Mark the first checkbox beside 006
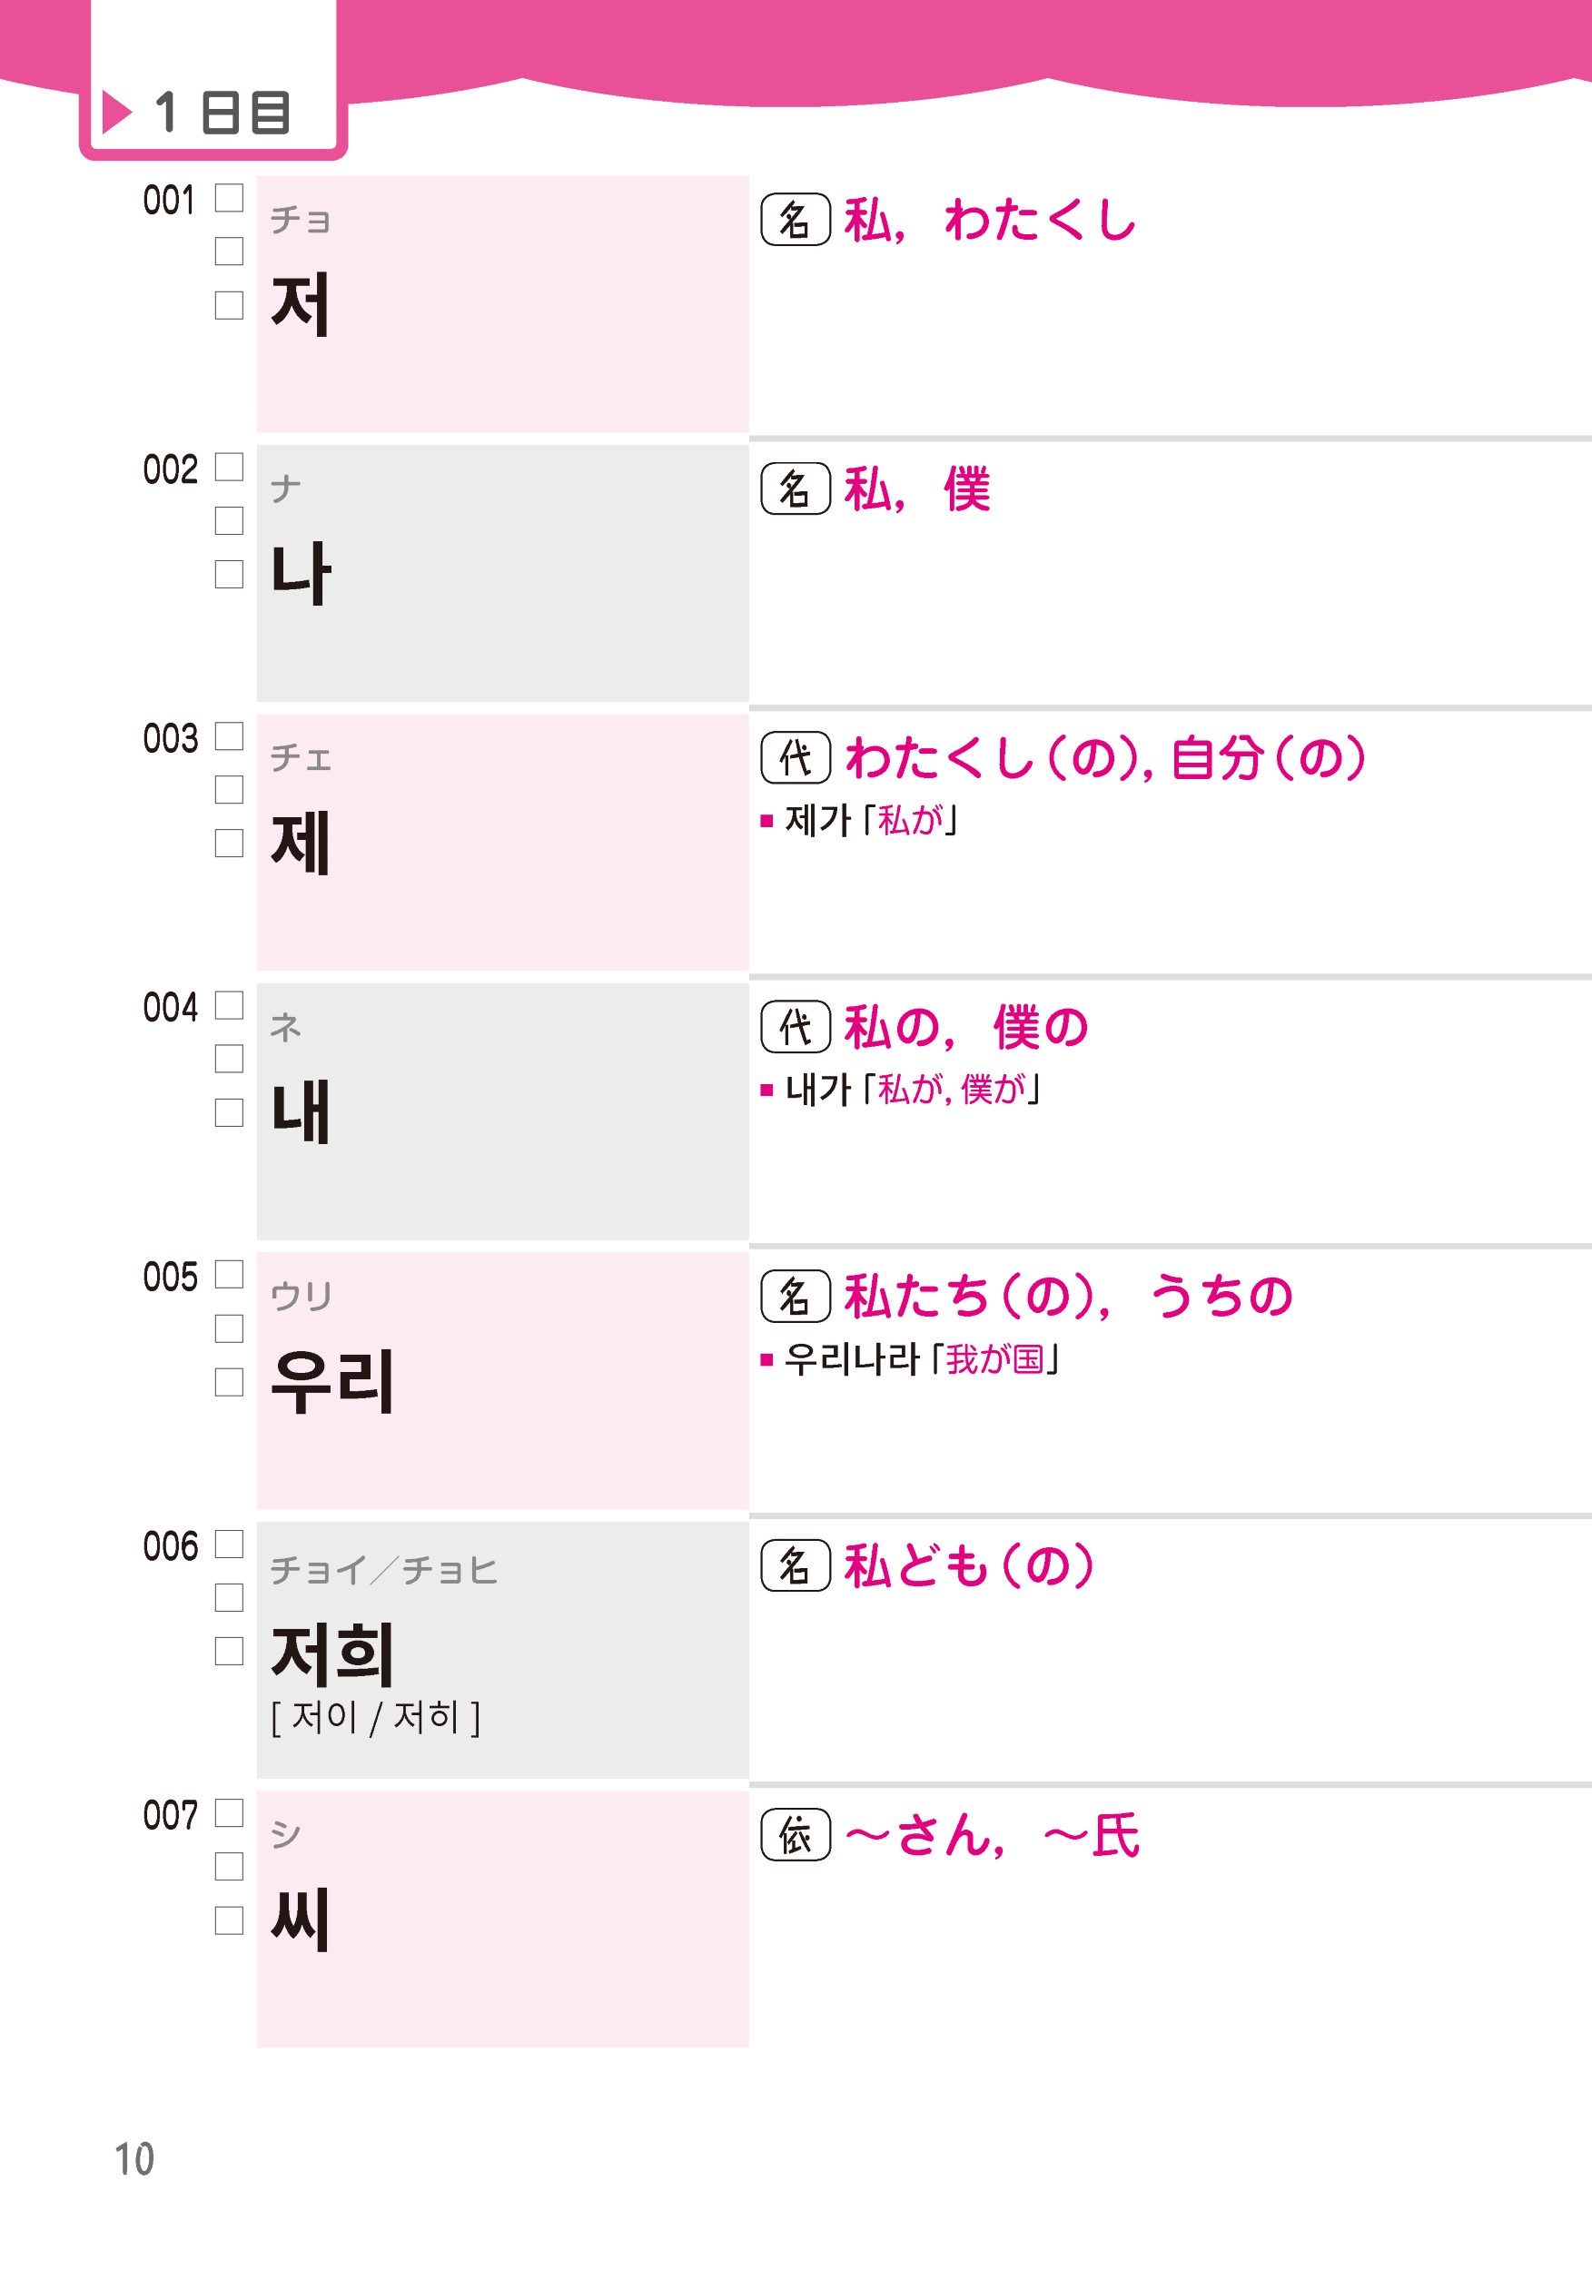 [x=230, y=1544]
